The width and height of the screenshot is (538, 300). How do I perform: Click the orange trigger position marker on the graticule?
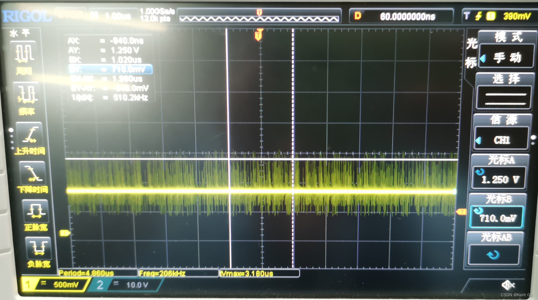(259, 35)
